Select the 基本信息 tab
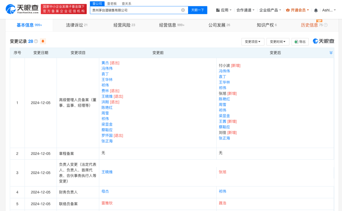This screenshot has width=342, height=211. coord(29,25)
